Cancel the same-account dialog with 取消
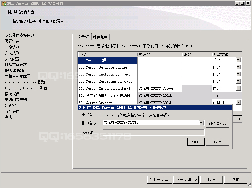The image size is (252, 188). pos(217,141)
